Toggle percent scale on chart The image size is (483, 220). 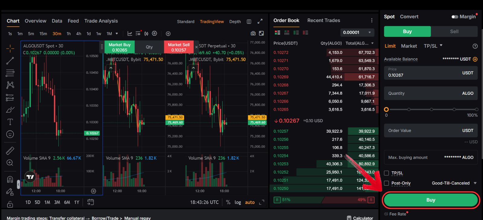228,202
